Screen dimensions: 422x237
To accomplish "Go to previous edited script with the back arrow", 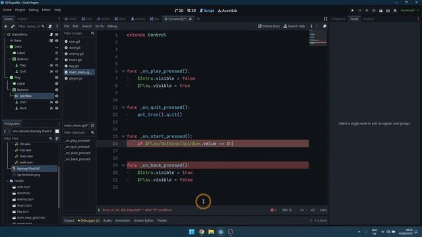I will click(x=311, y=26).
